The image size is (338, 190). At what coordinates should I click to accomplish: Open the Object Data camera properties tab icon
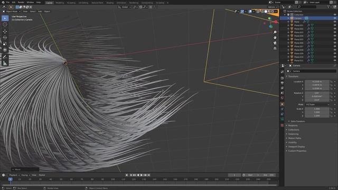(x=282, y=119)
